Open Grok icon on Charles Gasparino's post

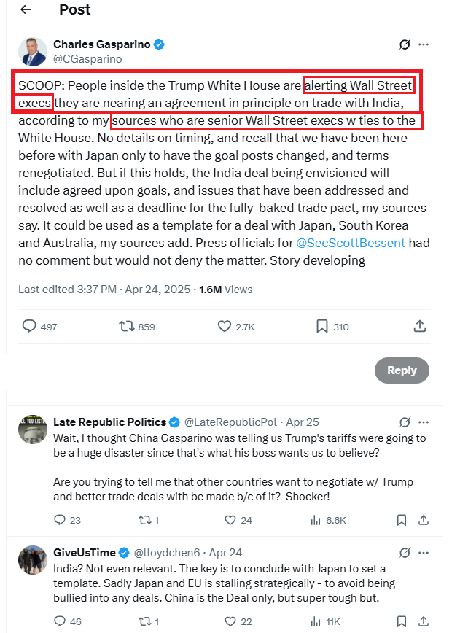(405, 44)
